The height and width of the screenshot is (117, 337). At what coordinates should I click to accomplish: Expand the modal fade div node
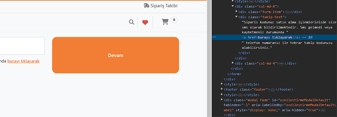point(222,100)
